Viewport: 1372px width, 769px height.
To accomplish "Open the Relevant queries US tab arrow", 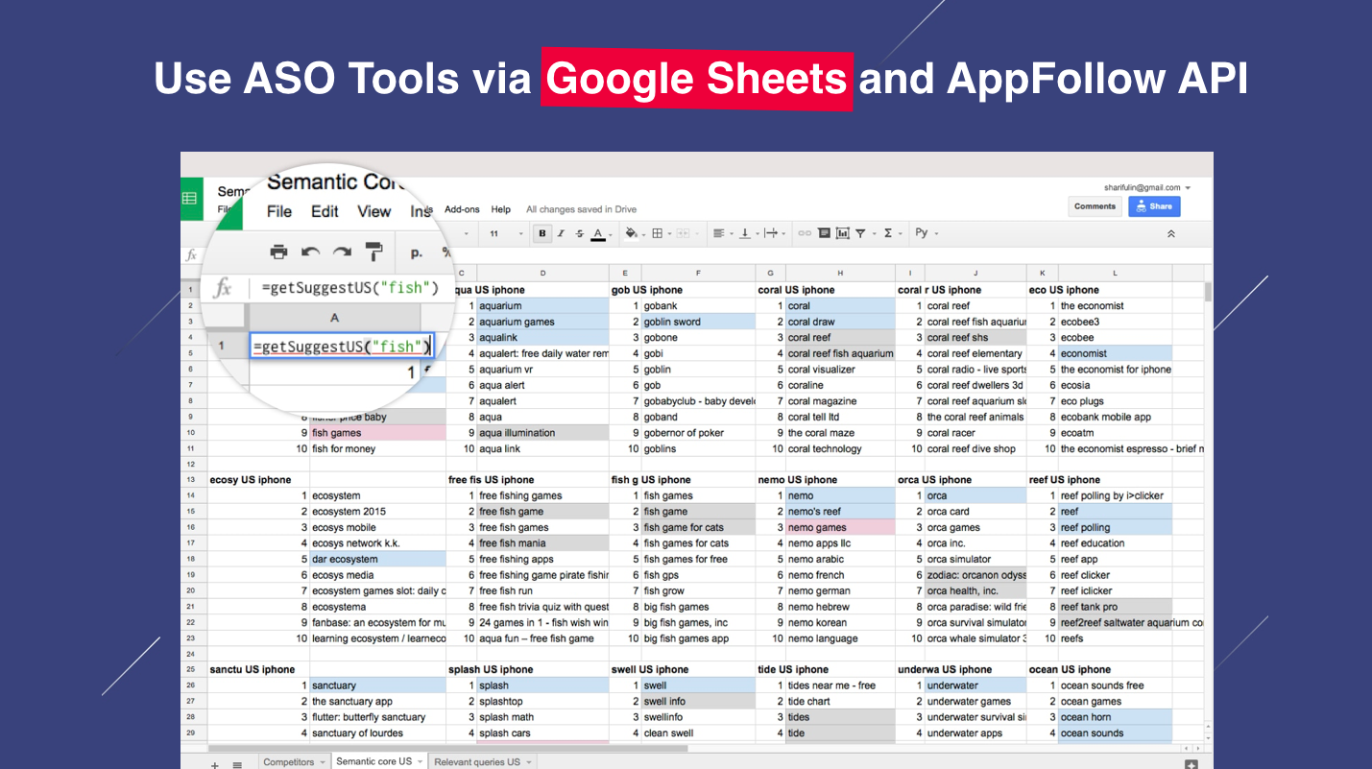I will coord(528,762).
